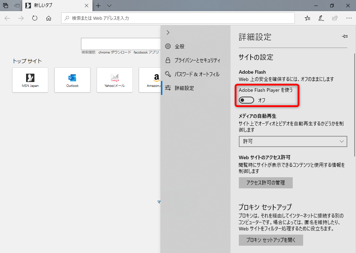Open the Edge Hub favorites panel
This screenshot has height=253, width=356.
coord(307,18)
